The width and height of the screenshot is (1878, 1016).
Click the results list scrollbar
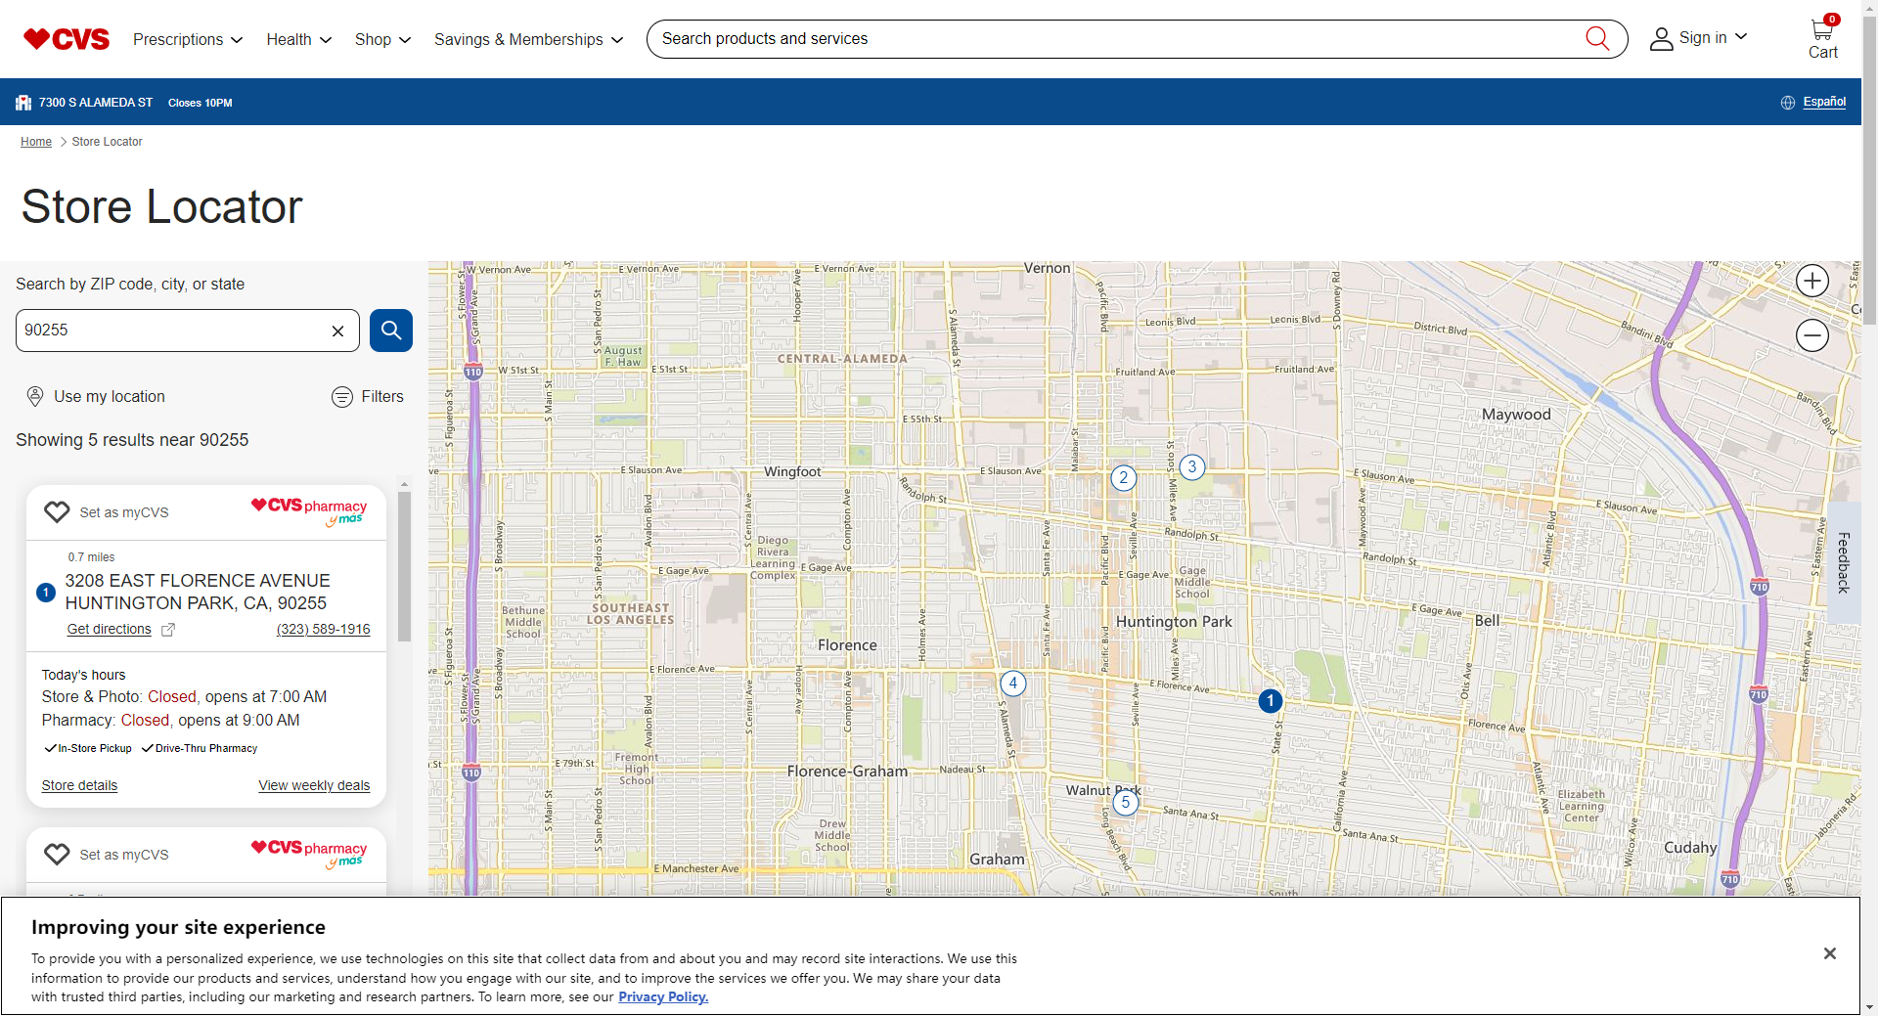(x=404, y=567)
